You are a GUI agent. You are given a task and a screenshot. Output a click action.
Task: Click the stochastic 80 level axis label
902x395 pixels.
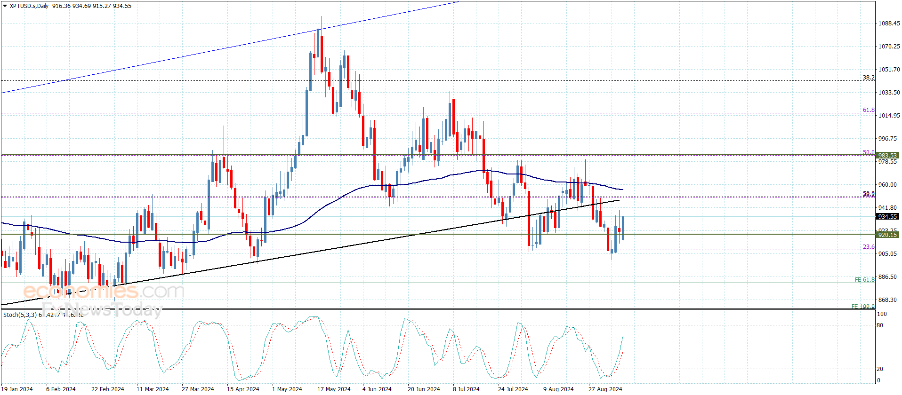click(879, 325)
